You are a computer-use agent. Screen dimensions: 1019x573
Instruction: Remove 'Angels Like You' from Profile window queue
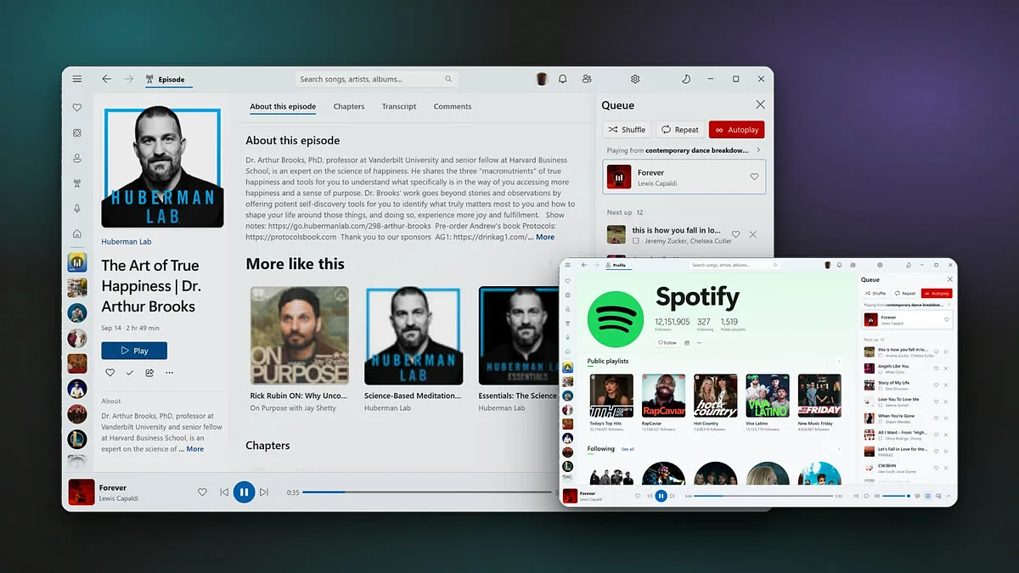946,368
